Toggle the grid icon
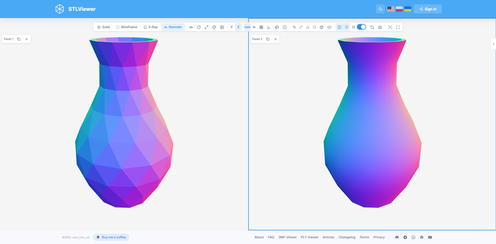The height and width of the screenshot is (244, 496). pyautogui.click(x=261, y=27)
